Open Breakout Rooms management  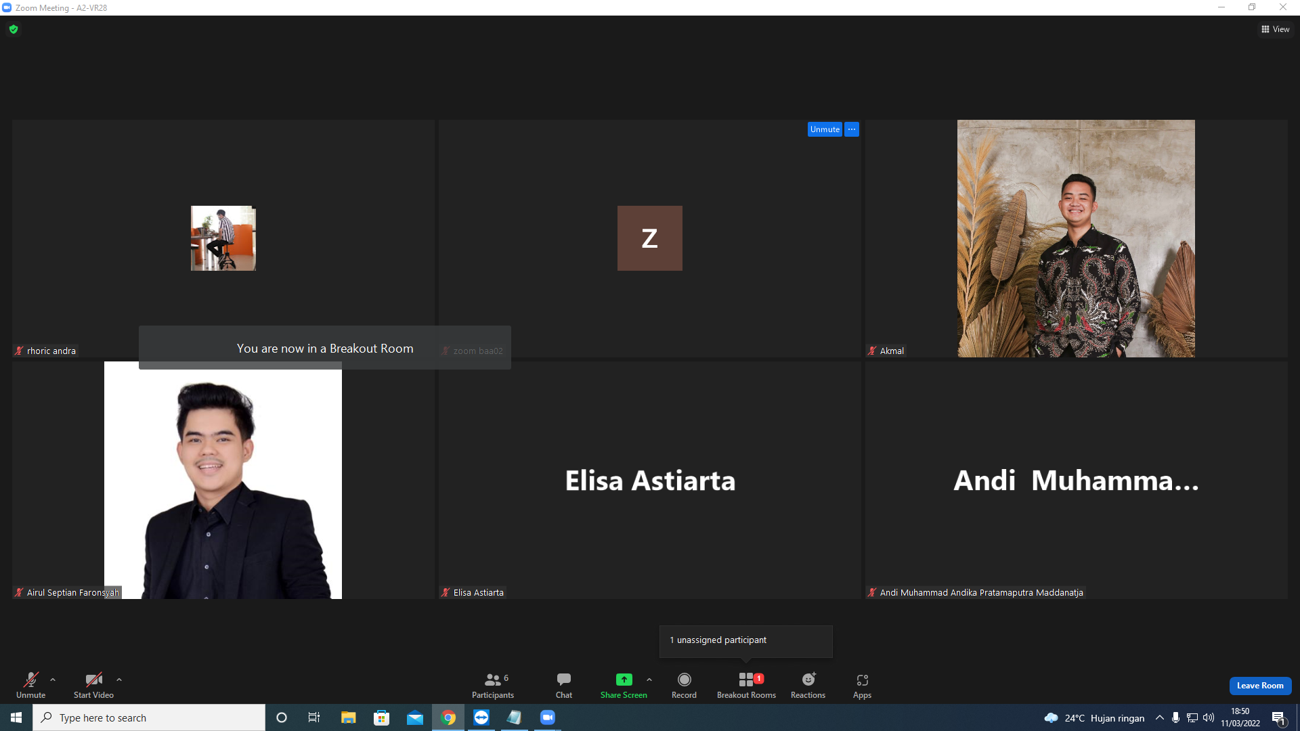tap(746, 685)
